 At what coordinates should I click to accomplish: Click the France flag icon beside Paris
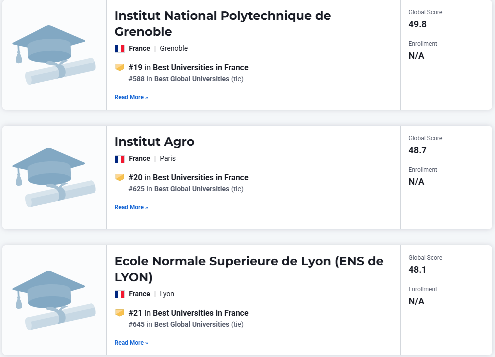click(120, 159)
